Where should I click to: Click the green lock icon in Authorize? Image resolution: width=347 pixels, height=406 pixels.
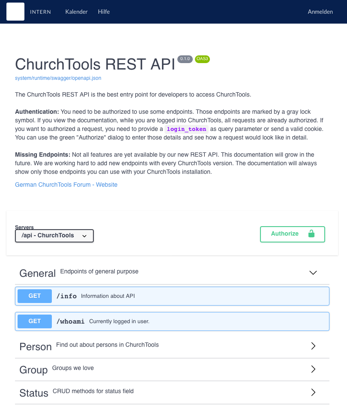coord(311,233)
